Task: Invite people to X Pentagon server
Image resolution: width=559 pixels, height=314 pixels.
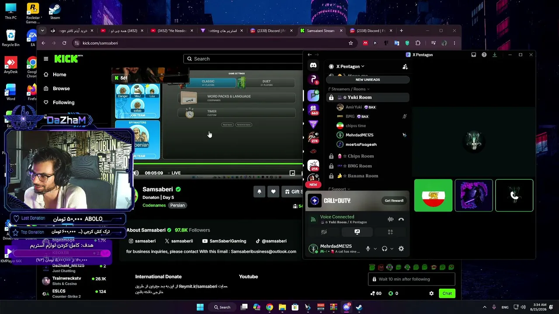Action: (x=405, y=67)
